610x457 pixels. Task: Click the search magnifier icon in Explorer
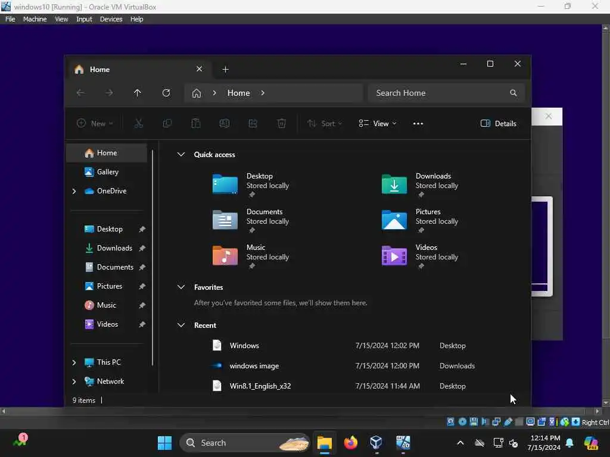pyautogui.click(x=513, y=93)
